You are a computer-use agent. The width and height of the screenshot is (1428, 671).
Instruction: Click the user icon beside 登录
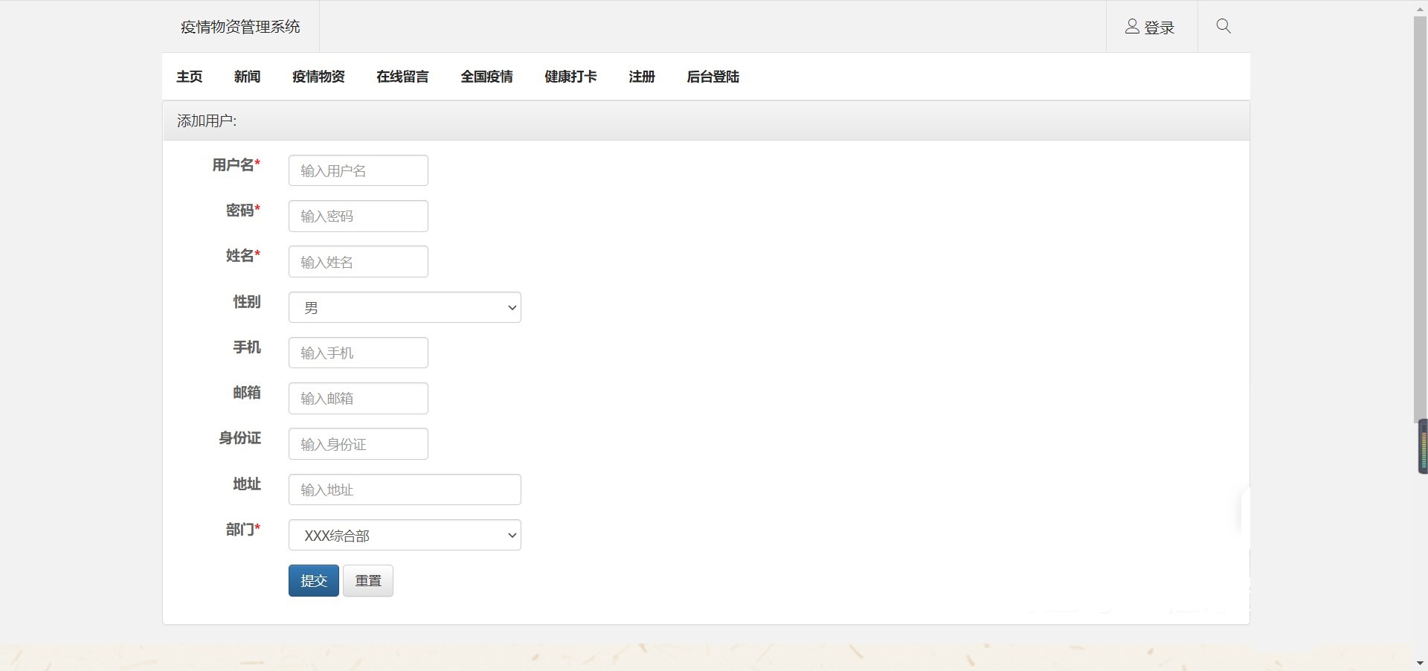(1132, 27)
